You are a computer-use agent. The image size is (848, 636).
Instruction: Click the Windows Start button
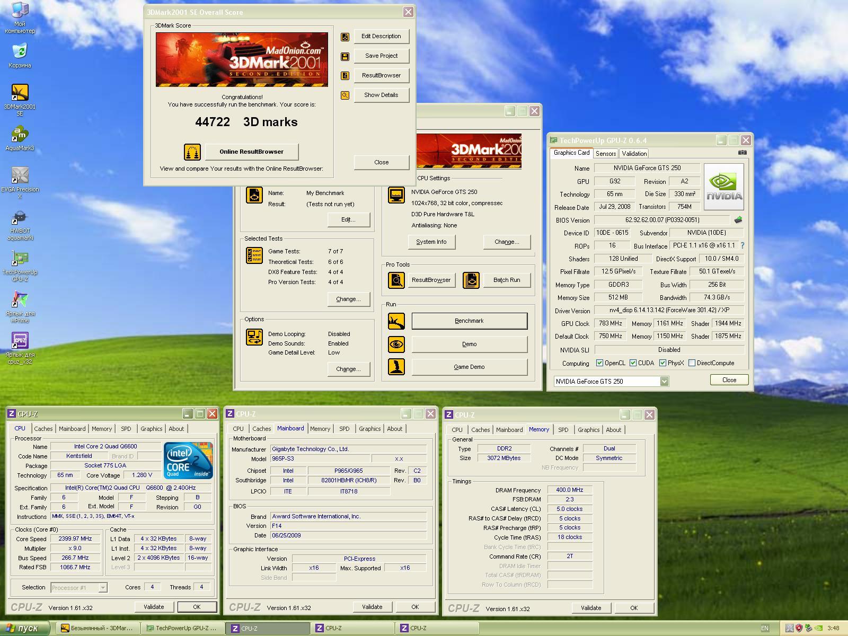click(25, 628)
